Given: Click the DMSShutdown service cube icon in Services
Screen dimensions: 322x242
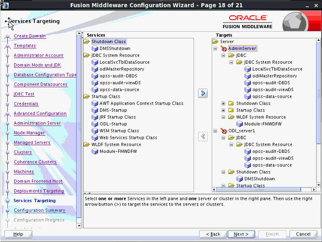Looking at the screenshot, I should point(95,48).
